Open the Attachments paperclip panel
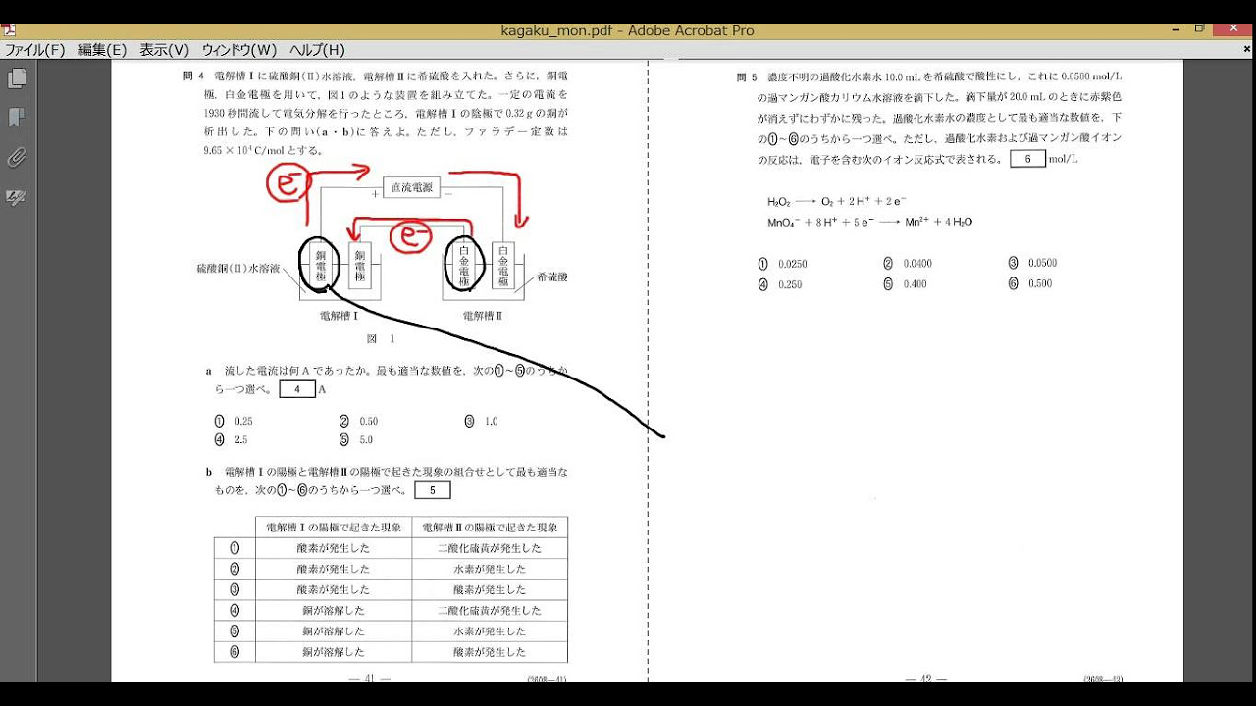The image size is (1256, 706). click(16, 157)
